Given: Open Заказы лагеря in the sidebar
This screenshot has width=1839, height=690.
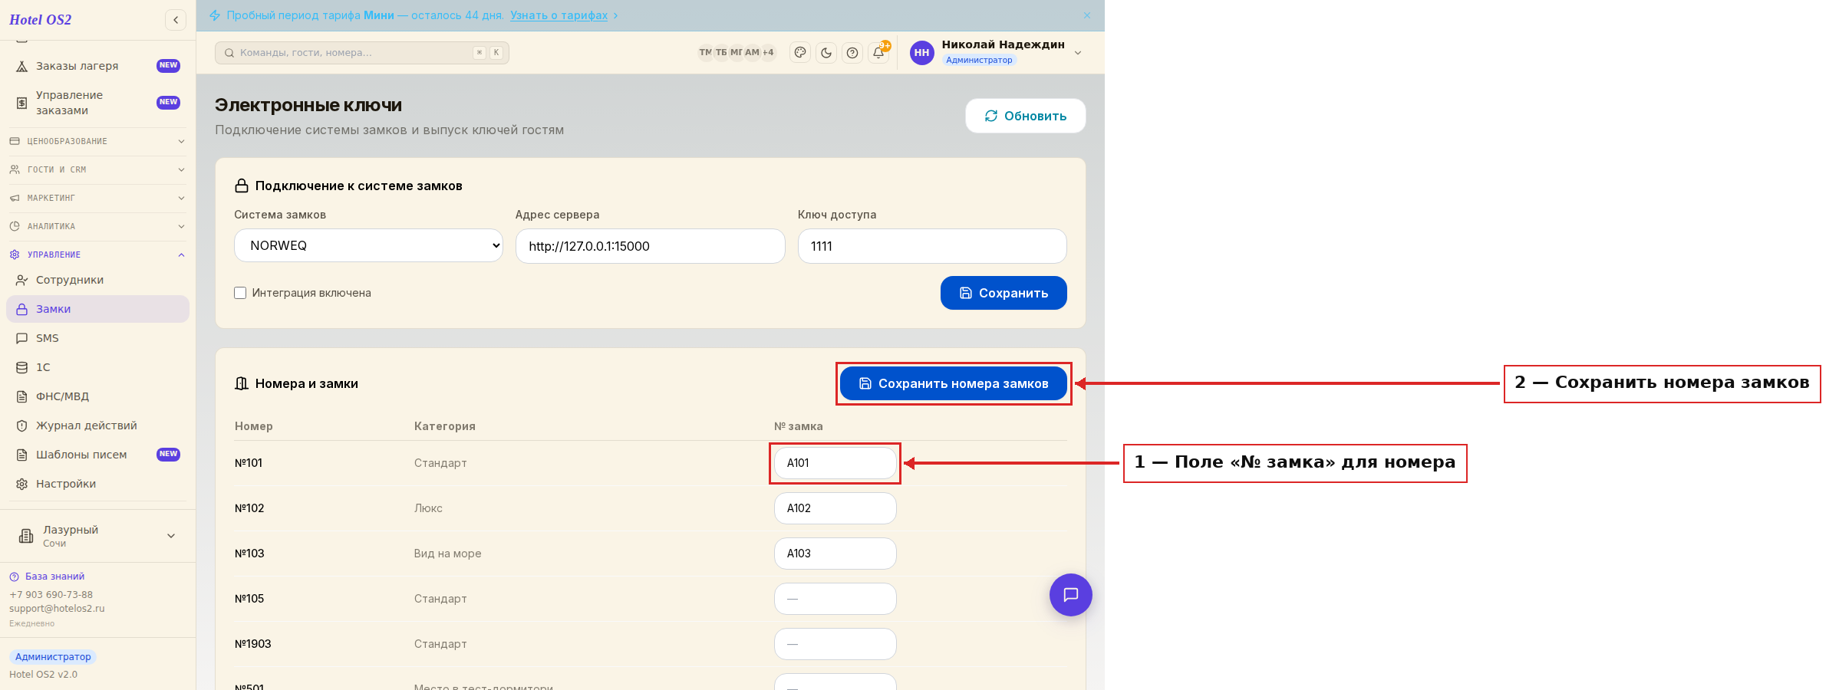Looking at the screenshot, I should coord(97,66).
